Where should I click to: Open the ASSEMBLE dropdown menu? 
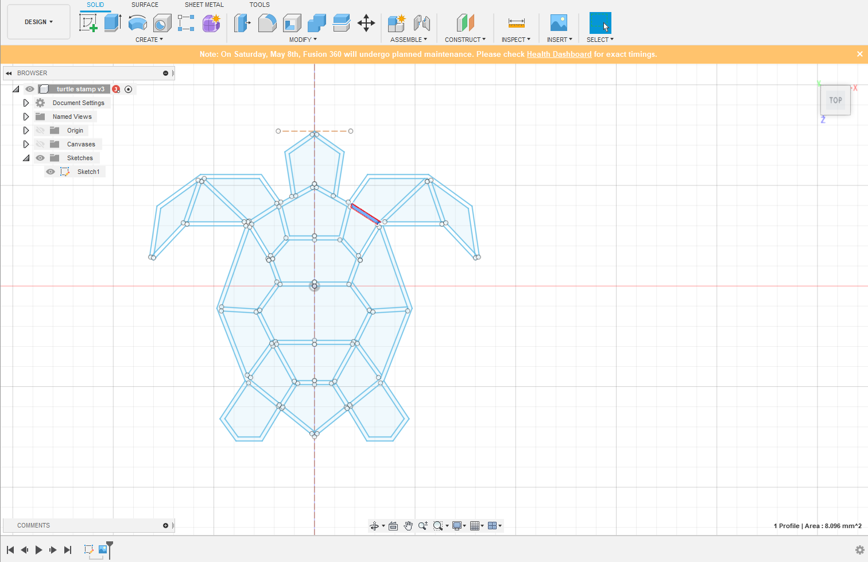pos(409,40)
